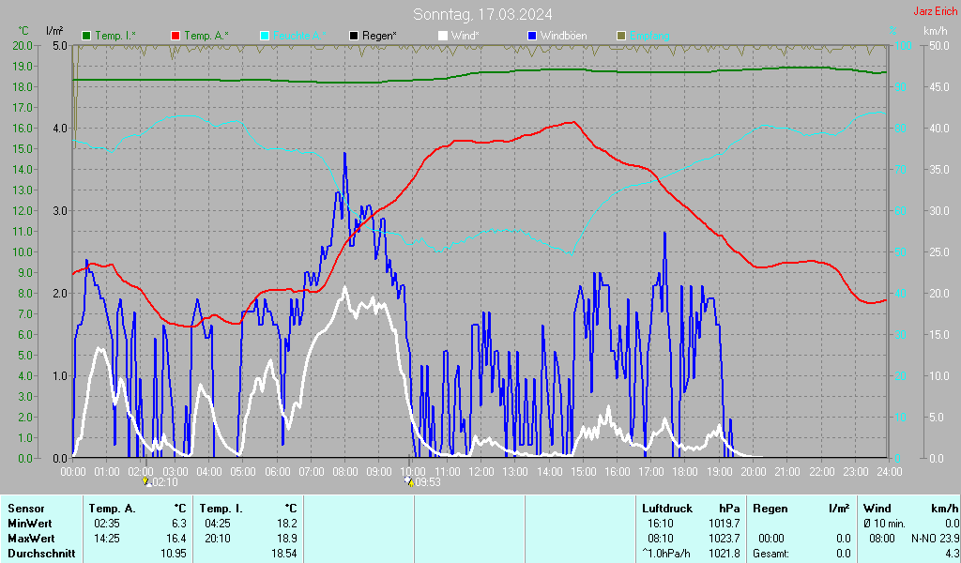The image size is (961, 563).
Task: Click the red Jarz Erich text
Action: coord(936,11)
